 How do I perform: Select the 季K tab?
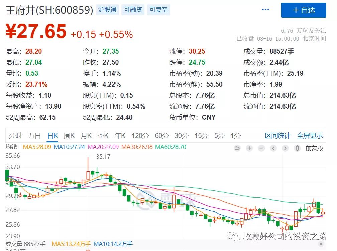click(103, 136)
